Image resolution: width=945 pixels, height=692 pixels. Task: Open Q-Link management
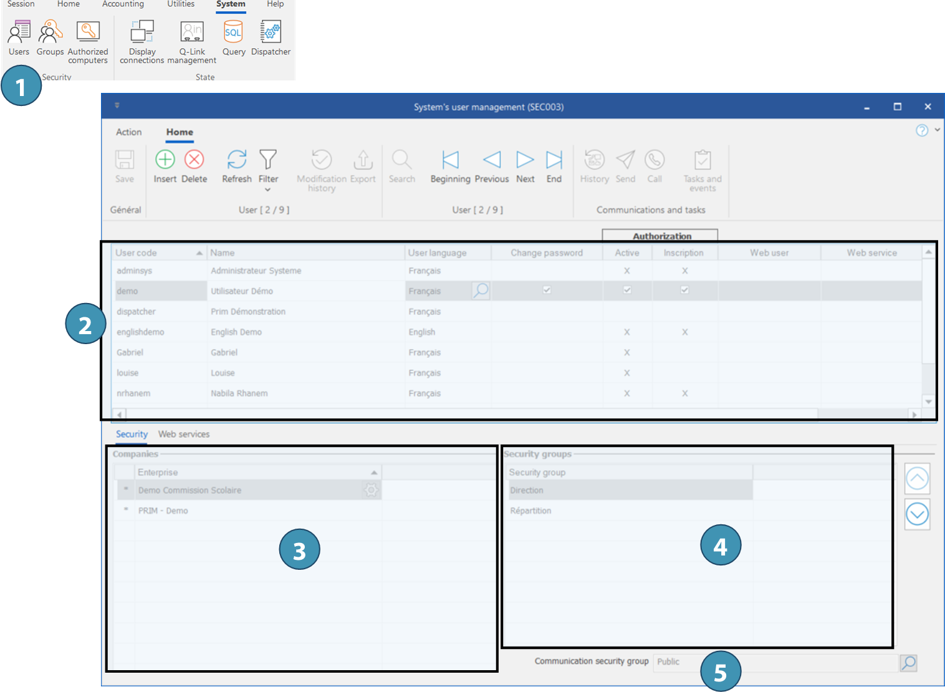(192, 31)
